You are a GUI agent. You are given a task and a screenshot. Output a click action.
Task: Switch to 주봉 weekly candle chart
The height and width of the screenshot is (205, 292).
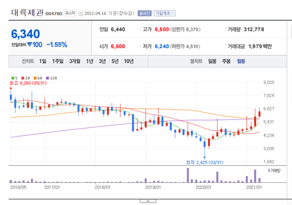[227, 61]
